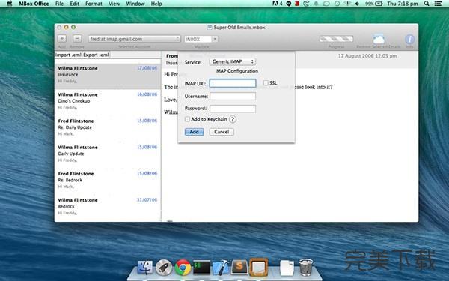The width and height of the screenshot is (449, 281).
Task: Open Spotlight search magnifier in menu bar
Action: point(427,4)
